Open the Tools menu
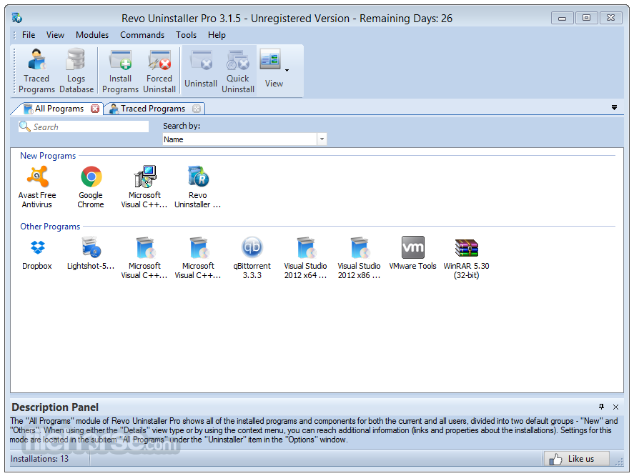Image resolution: width=634 pixels, height=476 pixels. coord(186,35)
